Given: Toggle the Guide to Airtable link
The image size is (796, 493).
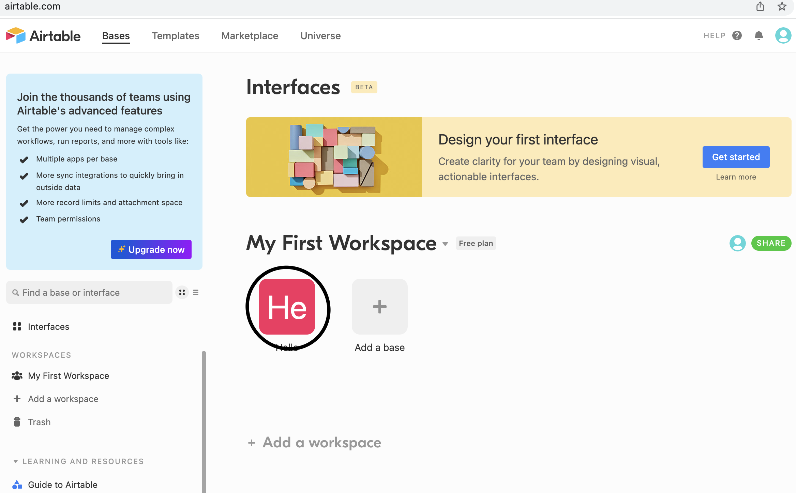Looking at the screenshot, I should (62, 484).
